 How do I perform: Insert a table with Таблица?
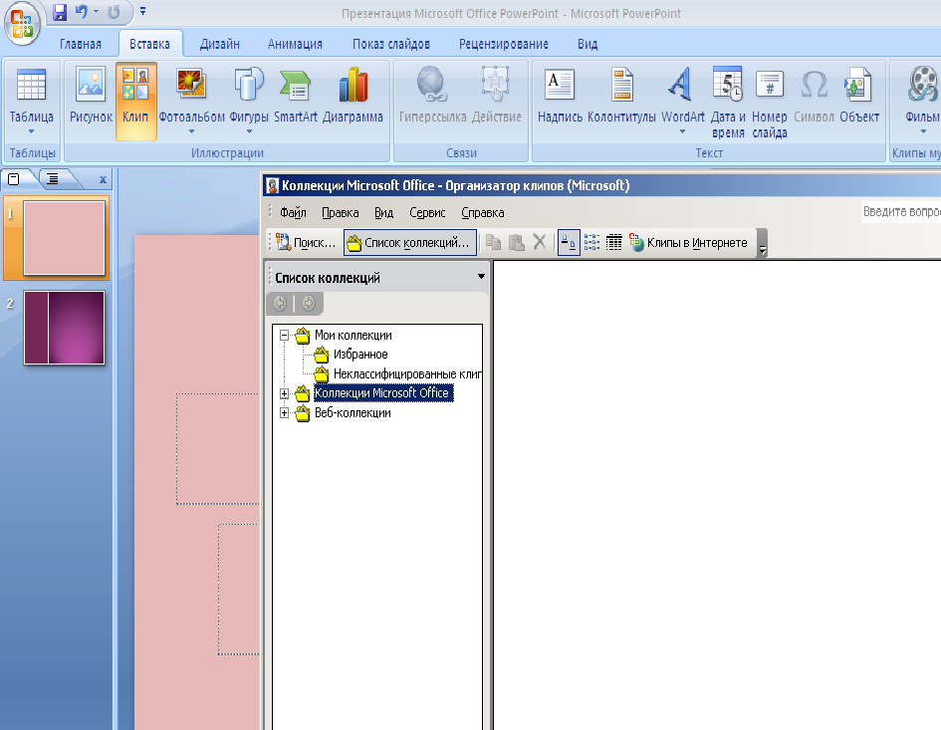pos(31,101)
